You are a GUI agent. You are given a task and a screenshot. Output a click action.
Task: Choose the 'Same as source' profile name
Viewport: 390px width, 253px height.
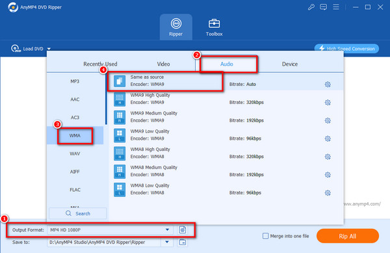point(147,77)
